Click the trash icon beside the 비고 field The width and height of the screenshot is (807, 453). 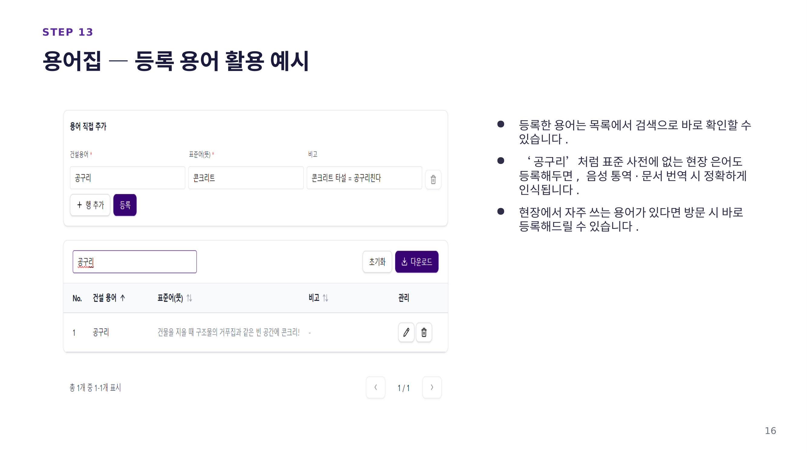[433, 179]
